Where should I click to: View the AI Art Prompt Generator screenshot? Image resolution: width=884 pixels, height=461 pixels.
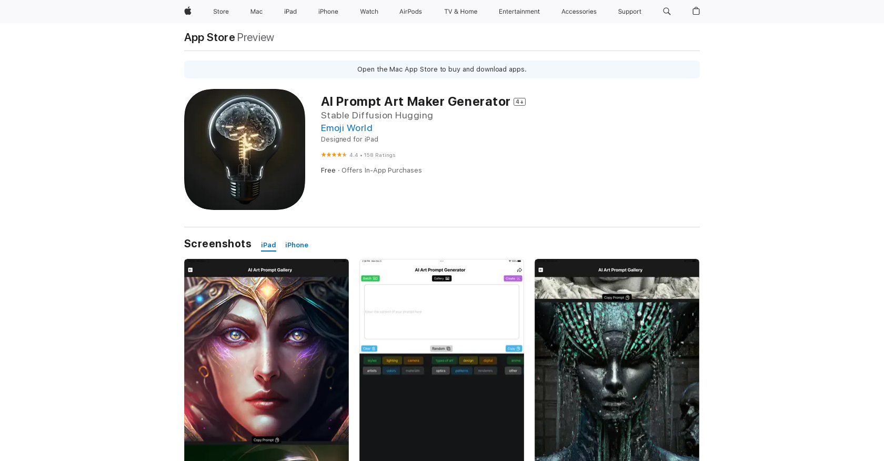tap(441, 360)
